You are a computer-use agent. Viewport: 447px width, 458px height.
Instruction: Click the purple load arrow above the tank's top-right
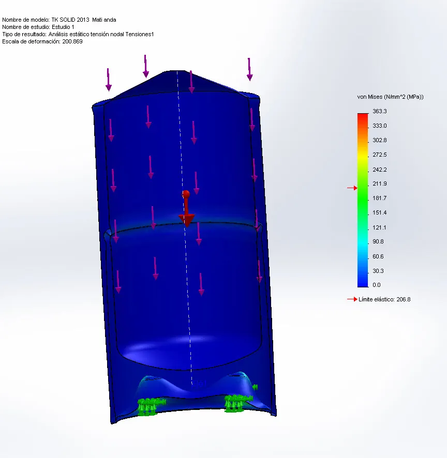click(249, 69)
